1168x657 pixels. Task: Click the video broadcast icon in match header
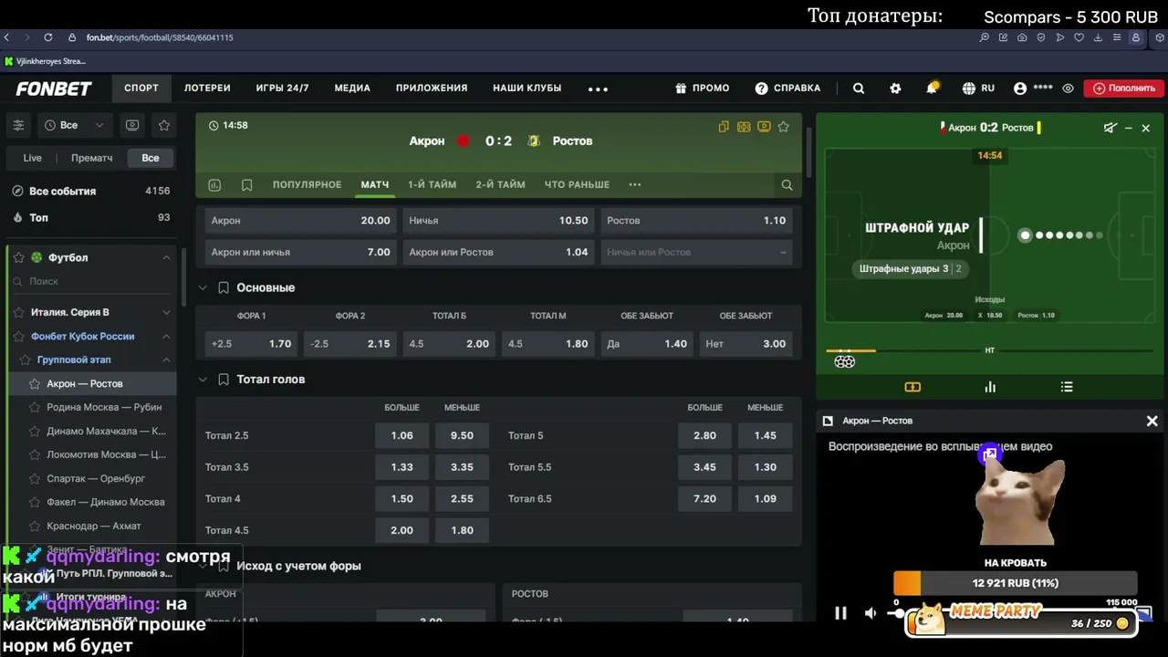tap(764, 127)
